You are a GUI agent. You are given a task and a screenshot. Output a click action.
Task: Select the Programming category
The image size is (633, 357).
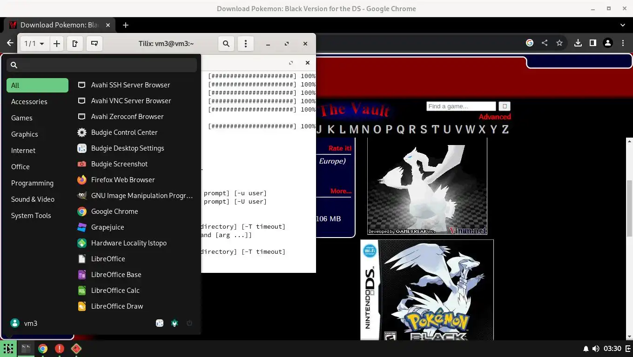pos(37,183)
